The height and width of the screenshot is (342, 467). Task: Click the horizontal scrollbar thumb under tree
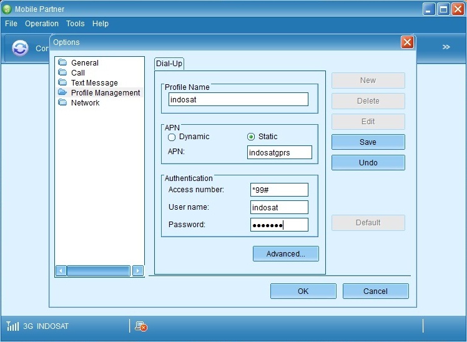99,271
